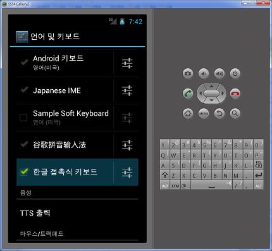The height and width of the screenshot is (251, 272).
Task: Click the return key on emulator keyboard
Action: (x=258, y=175)
